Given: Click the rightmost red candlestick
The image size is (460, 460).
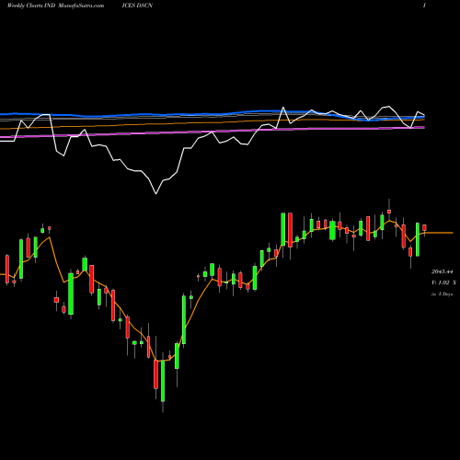Looking at the screenshot, I should 424,228.
